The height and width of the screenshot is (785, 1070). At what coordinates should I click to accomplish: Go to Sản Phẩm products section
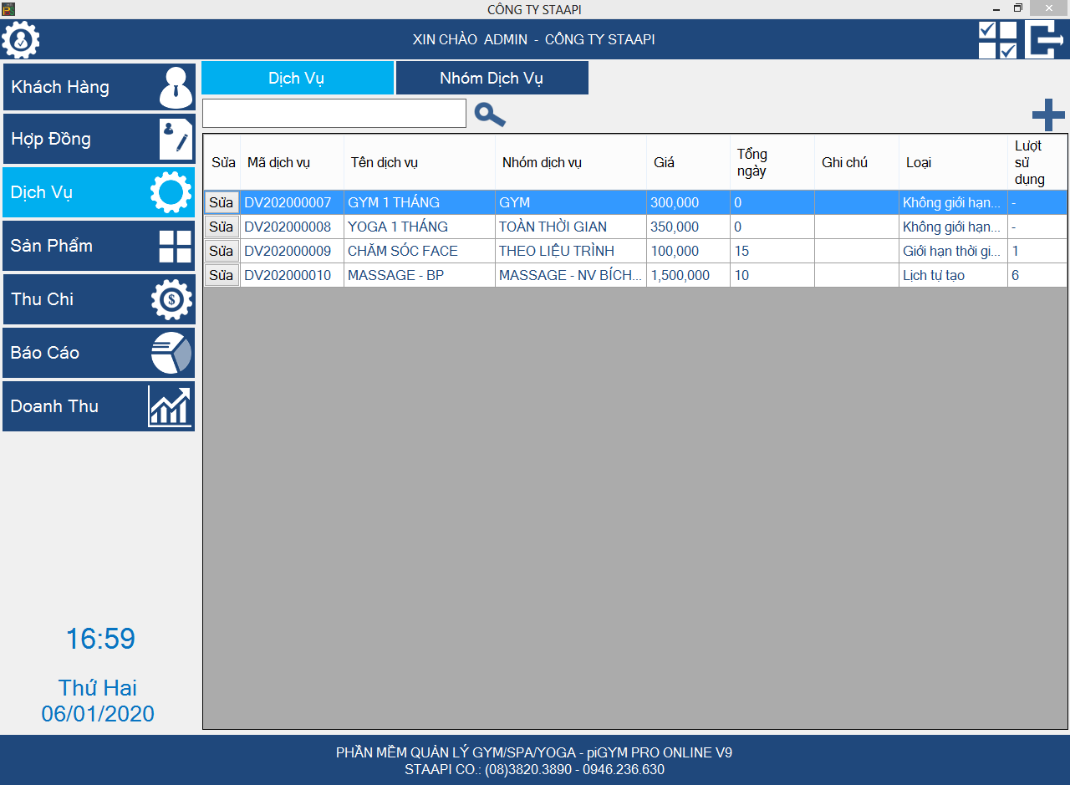click(99, 246)
